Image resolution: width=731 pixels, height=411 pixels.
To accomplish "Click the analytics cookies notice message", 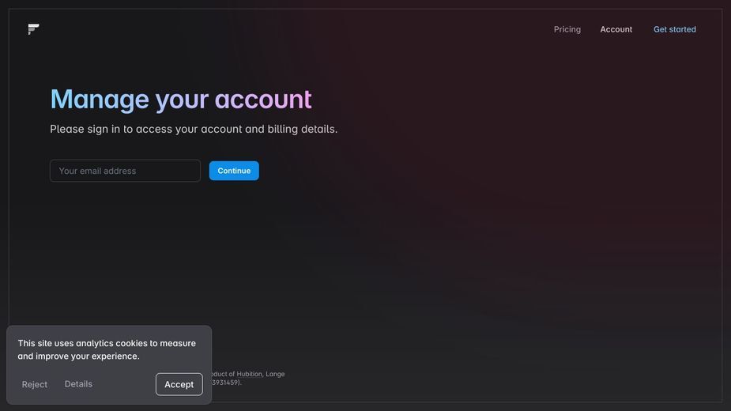I will coord(107,349).
